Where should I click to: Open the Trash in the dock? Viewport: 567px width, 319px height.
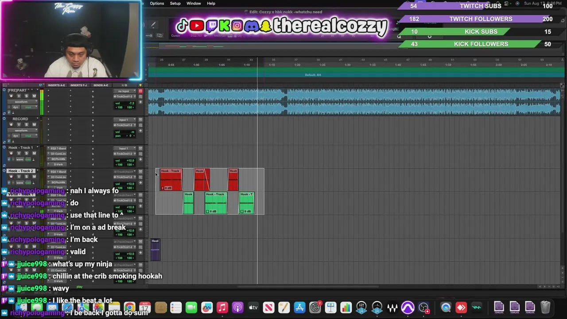545,307
